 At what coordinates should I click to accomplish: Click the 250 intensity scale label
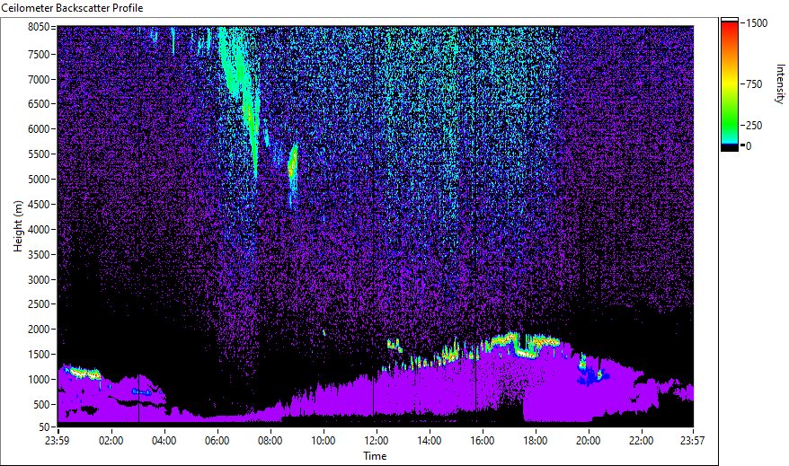[x=754, y=126]
